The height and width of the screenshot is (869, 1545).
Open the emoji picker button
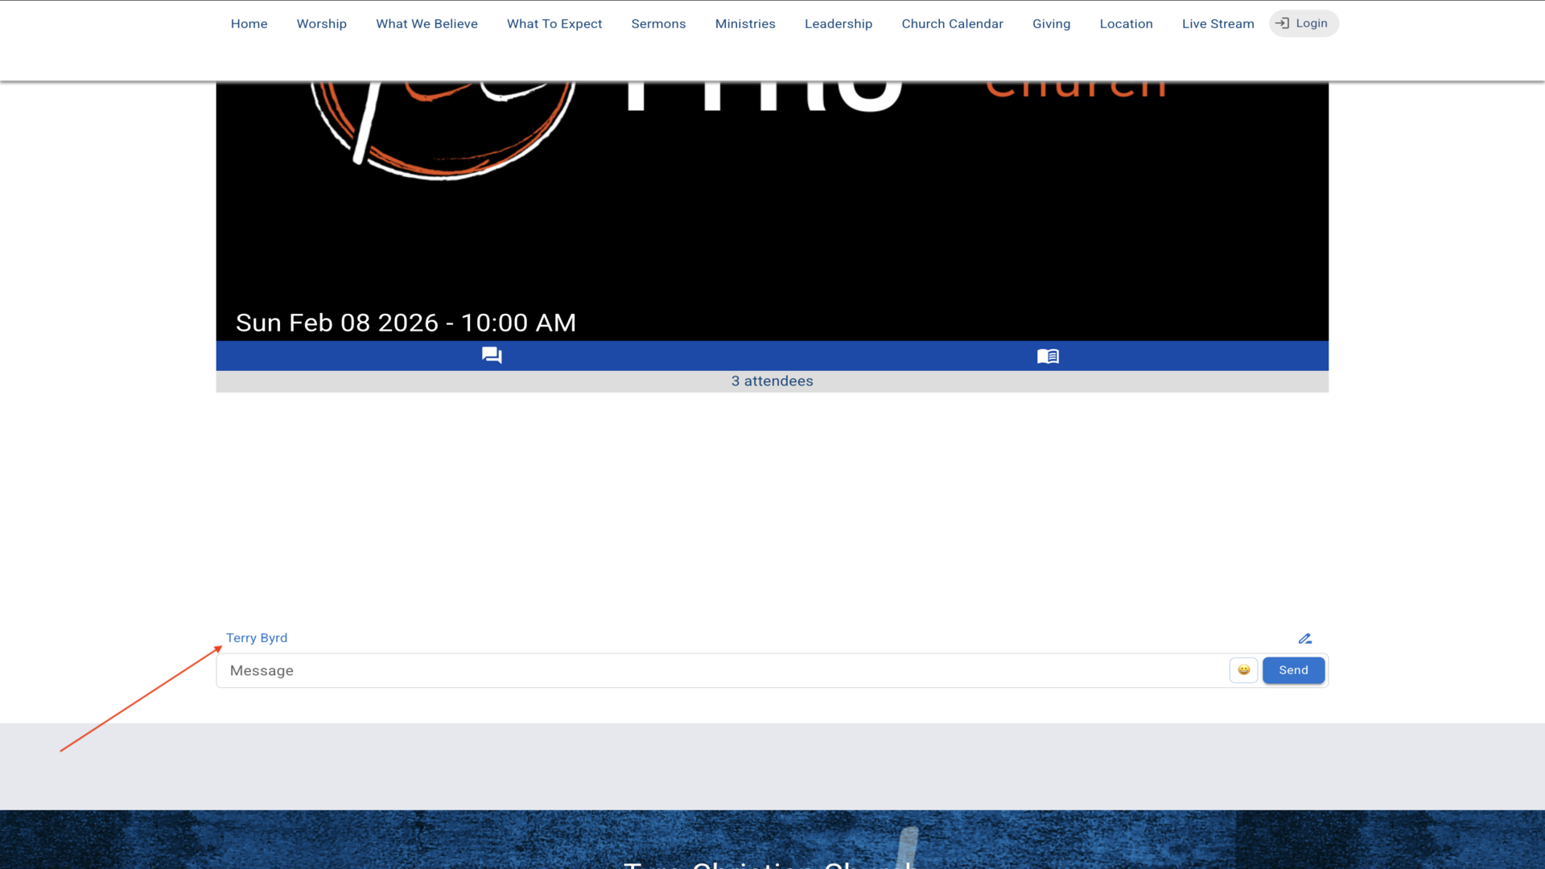point(1243,670)
